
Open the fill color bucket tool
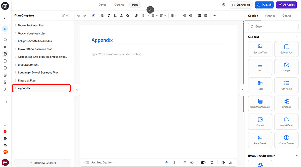[127, 16]
